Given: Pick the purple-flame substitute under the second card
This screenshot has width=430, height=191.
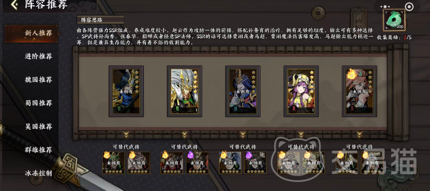Looking at the screenshot, I should click(197, 163).
